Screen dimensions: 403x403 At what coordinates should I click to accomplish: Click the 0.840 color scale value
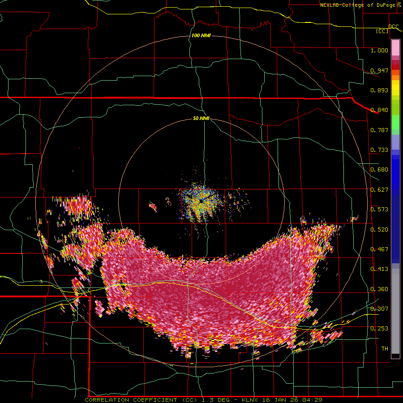pyautogui.click(x=379, y=110)
